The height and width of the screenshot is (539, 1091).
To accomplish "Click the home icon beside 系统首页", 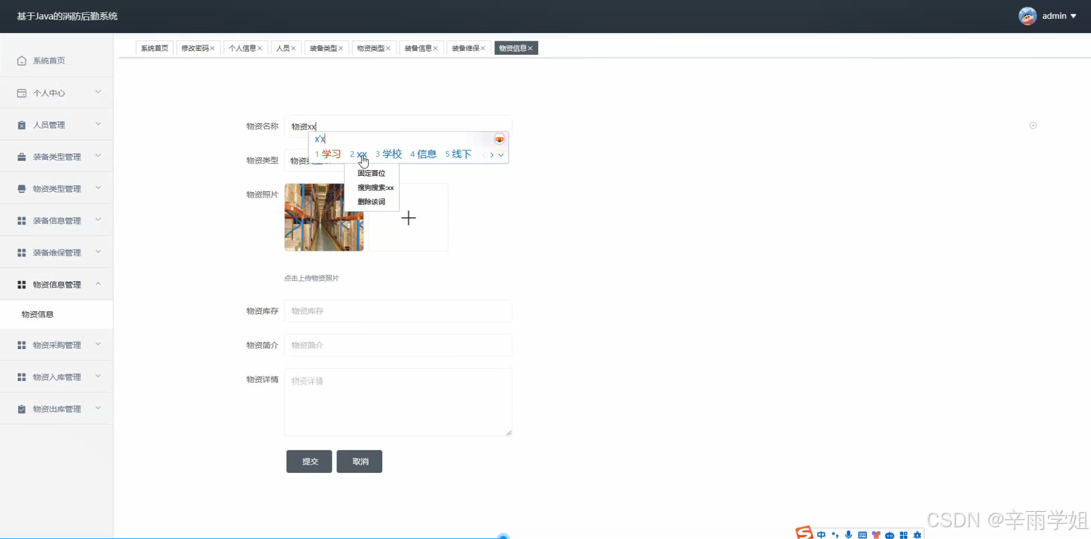I will click(22, 60).
